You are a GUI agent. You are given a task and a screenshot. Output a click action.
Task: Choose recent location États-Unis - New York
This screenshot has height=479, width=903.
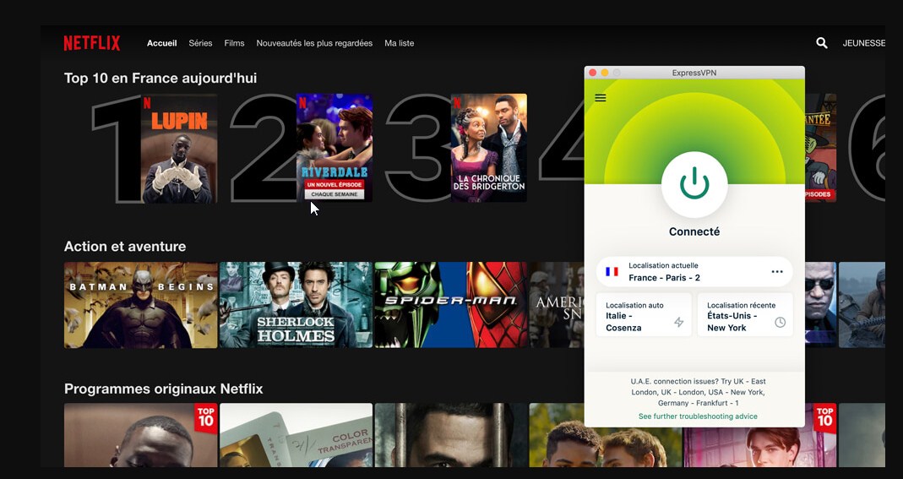tap(745, 315)
